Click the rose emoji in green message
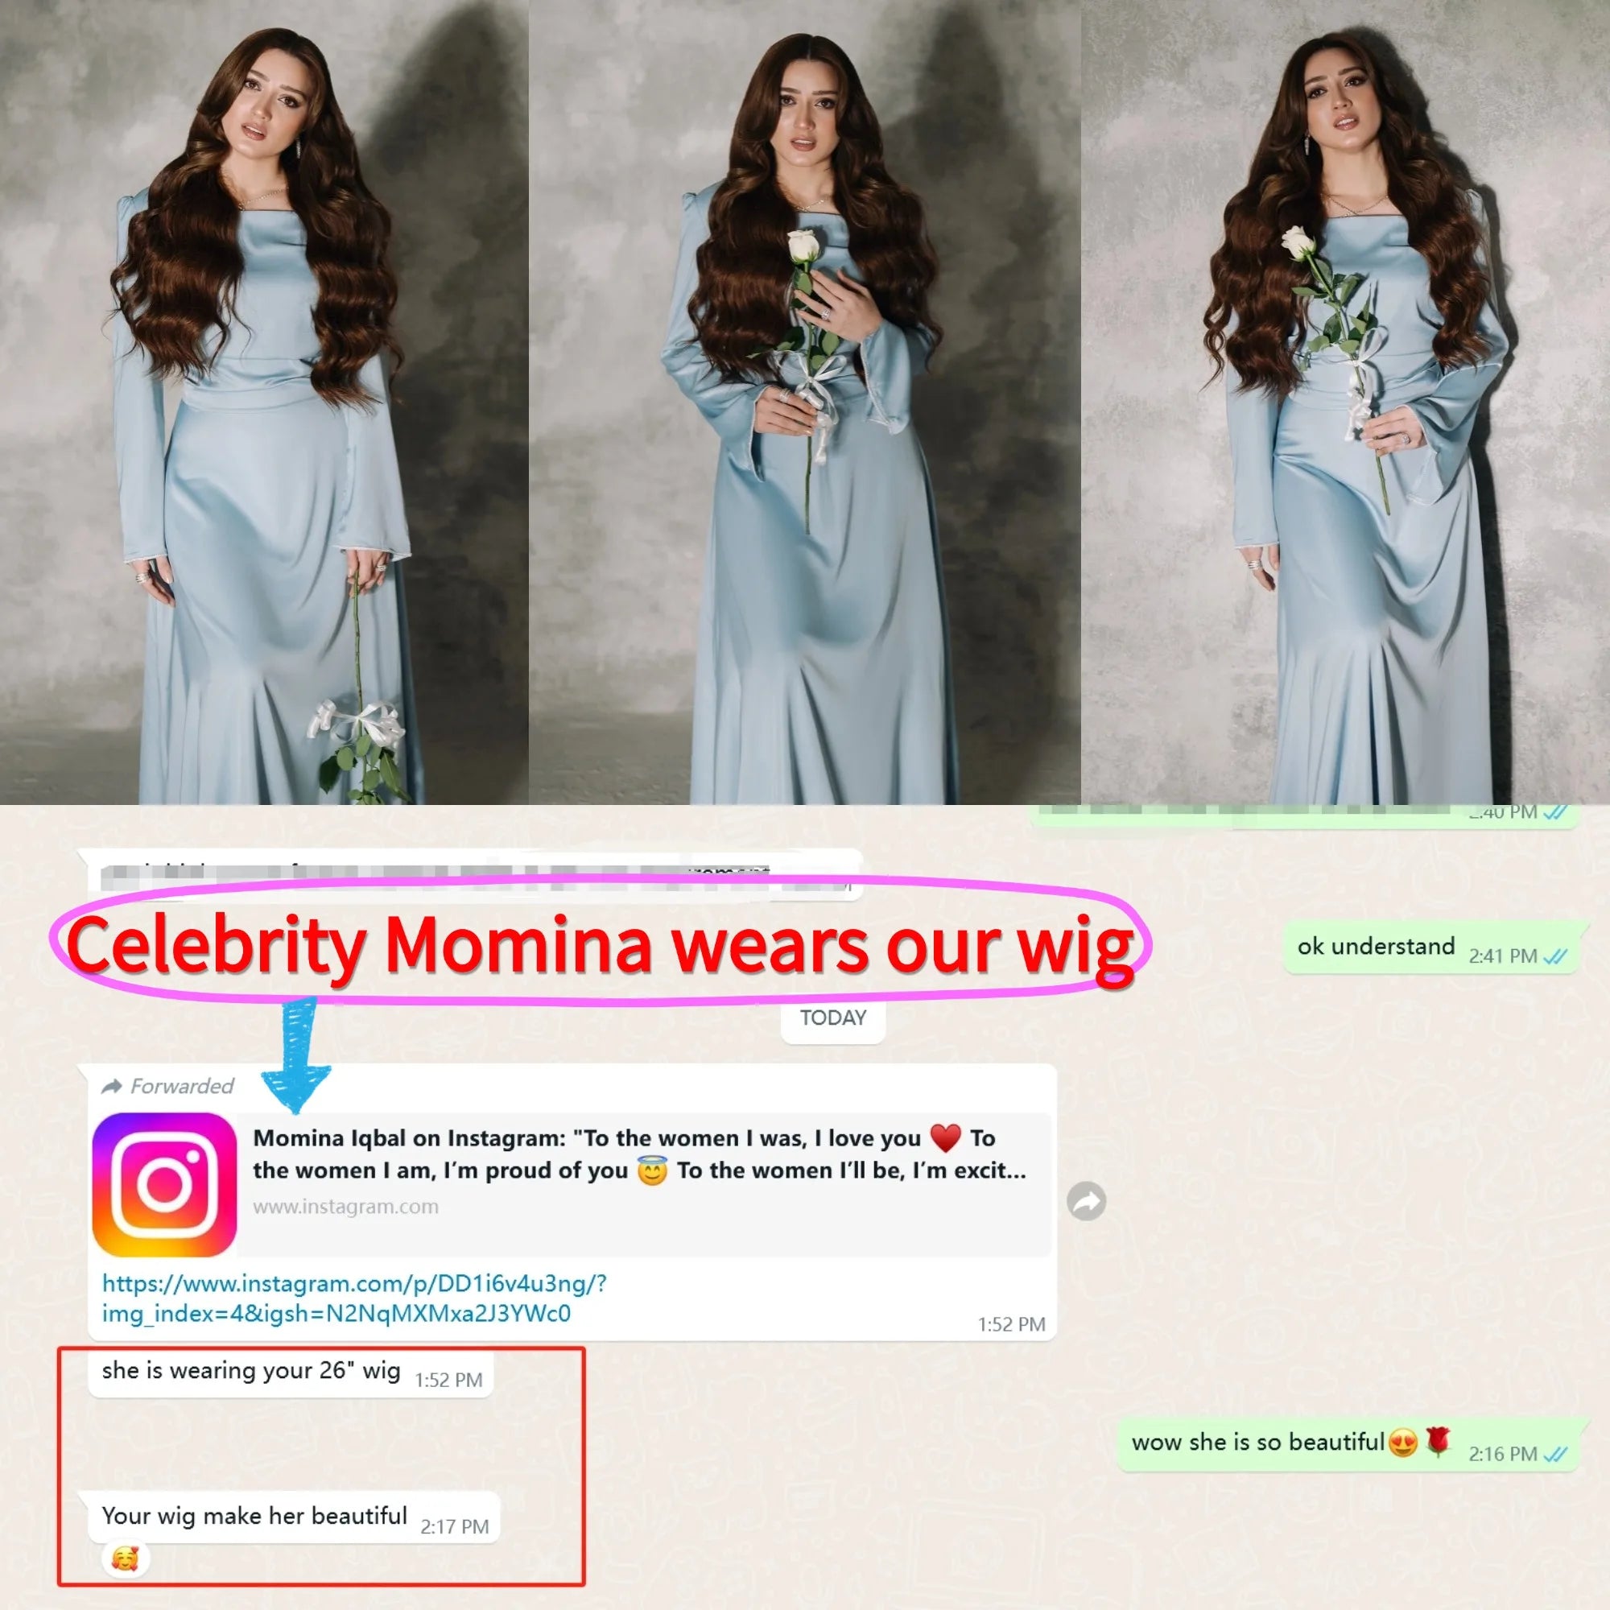 (x=1439, y=1441)
